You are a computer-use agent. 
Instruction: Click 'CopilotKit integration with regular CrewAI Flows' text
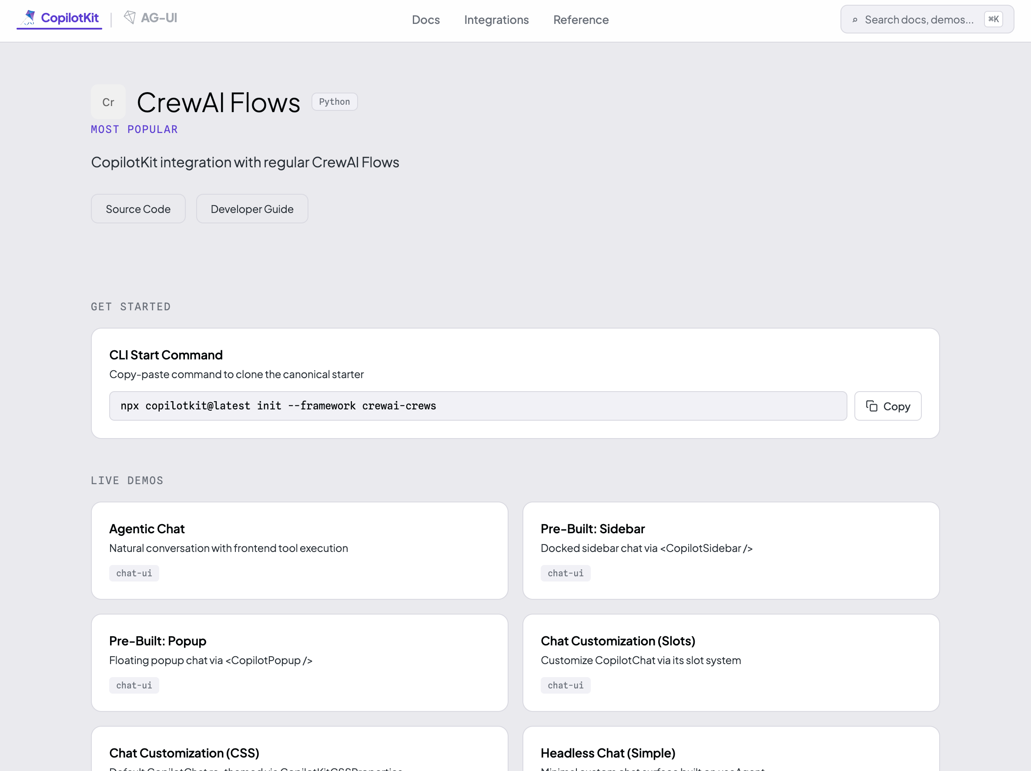pyautogui.click(x=245, y=162)
